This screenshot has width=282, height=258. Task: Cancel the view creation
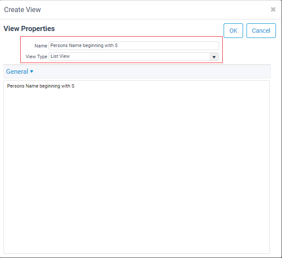[x=261, y=31]
